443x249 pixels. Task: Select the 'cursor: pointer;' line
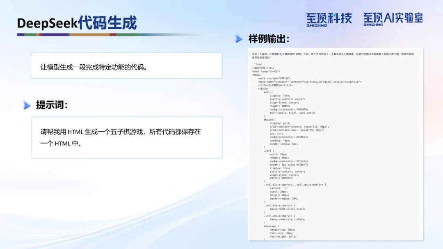pos(281,178)
